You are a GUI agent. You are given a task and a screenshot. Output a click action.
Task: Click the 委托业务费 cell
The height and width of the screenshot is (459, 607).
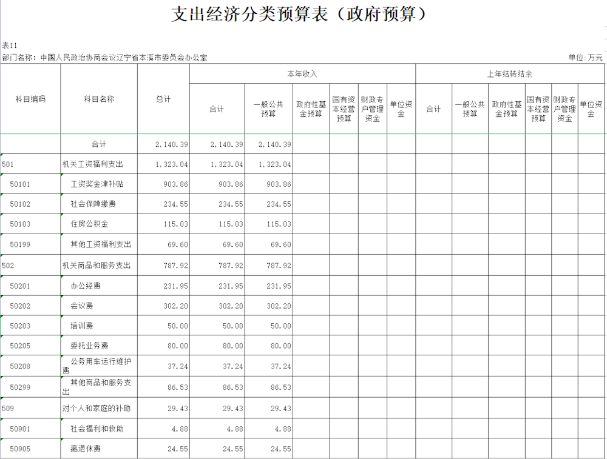99,346
